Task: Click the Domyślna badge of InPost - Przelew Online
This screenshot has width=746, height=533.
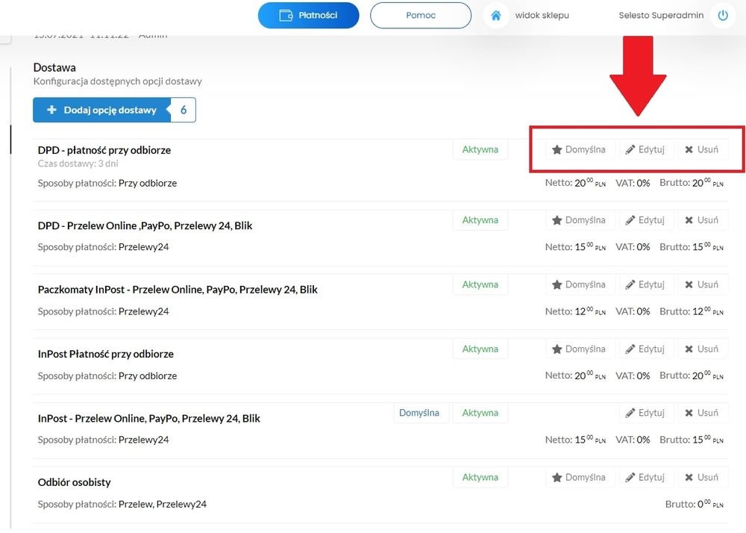Action: coord(419,413)
